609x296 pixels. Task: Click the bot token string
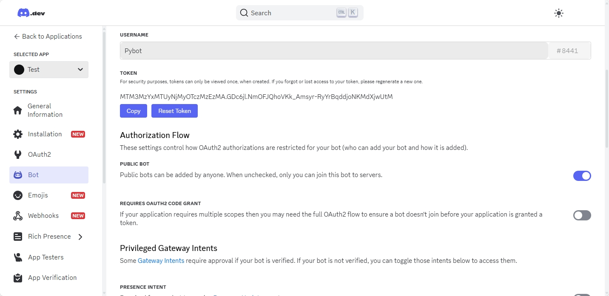pos(256,96)
